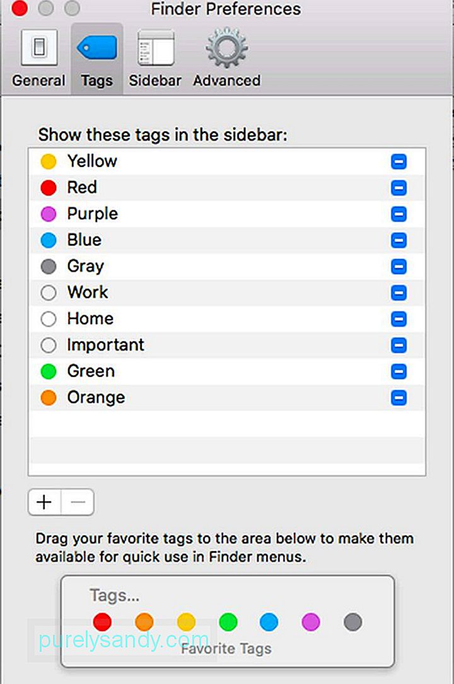Switch to the Sidebar preferences pane
Image resolution: width=454 pixels, height=684 pixels.
155,57
